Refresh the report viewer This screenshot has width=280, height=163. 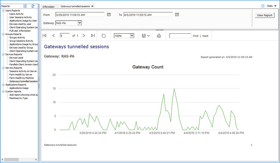coord(103,36)
